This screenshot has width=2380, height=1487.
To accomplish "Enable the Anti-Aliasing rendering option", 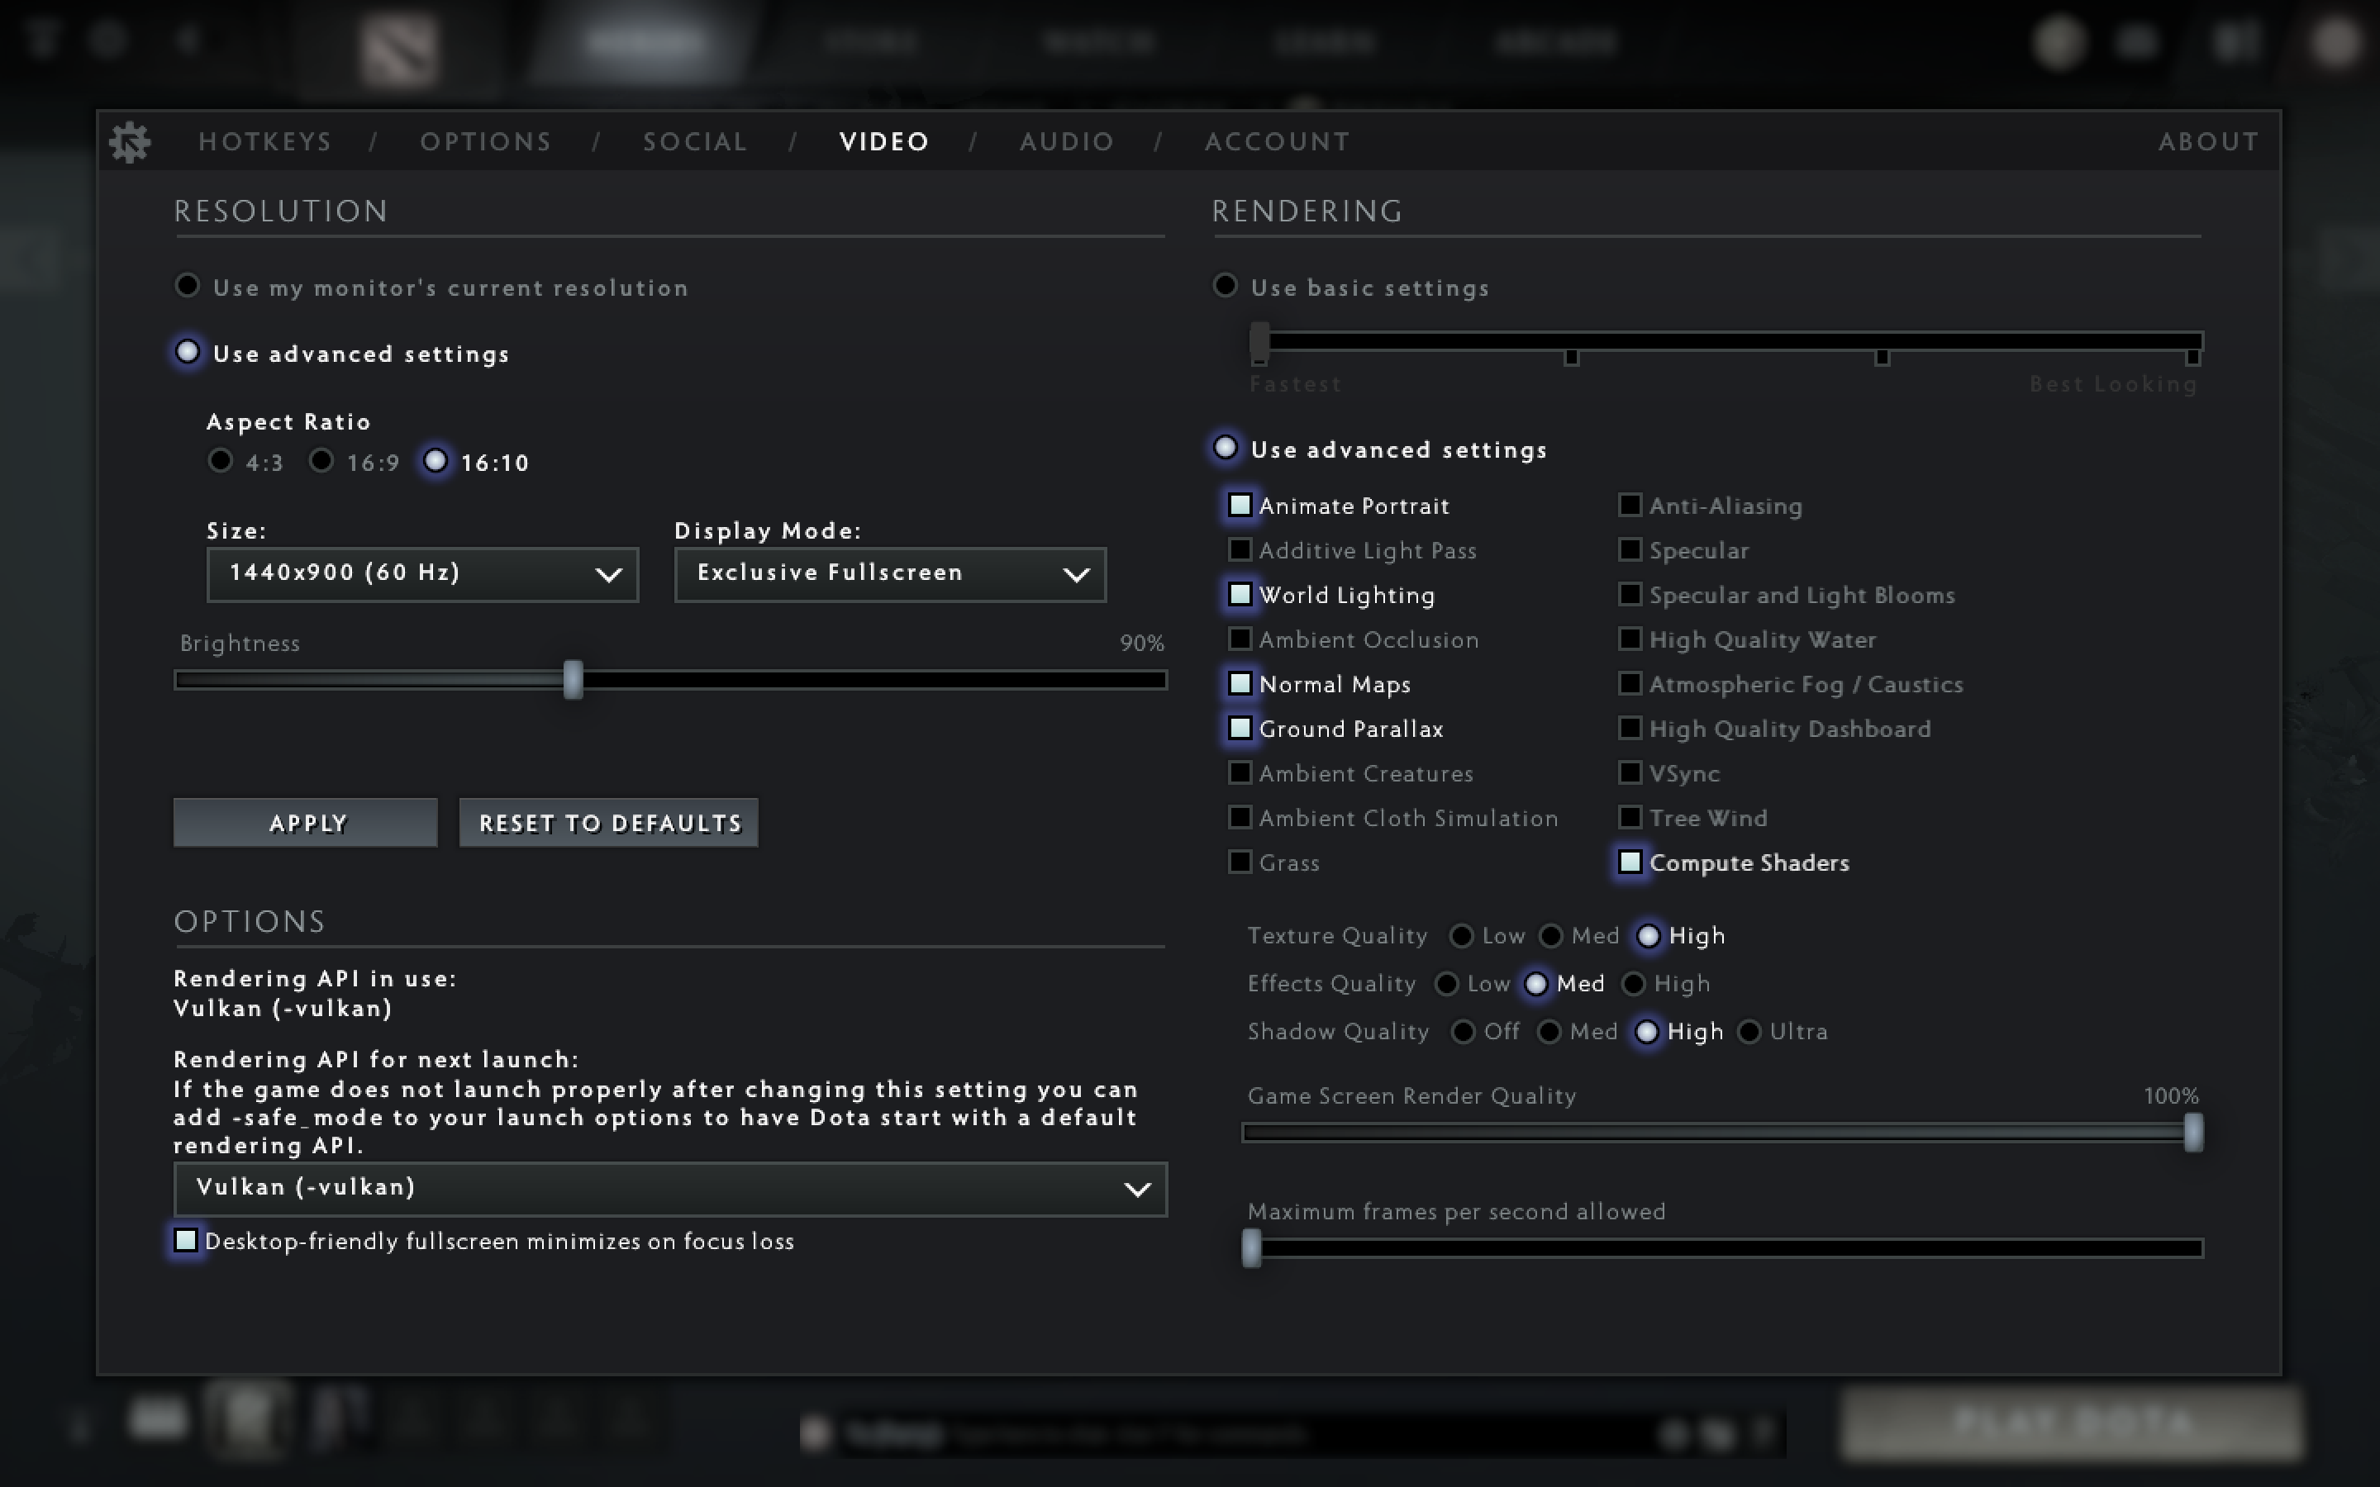I will click(1628, 504).
